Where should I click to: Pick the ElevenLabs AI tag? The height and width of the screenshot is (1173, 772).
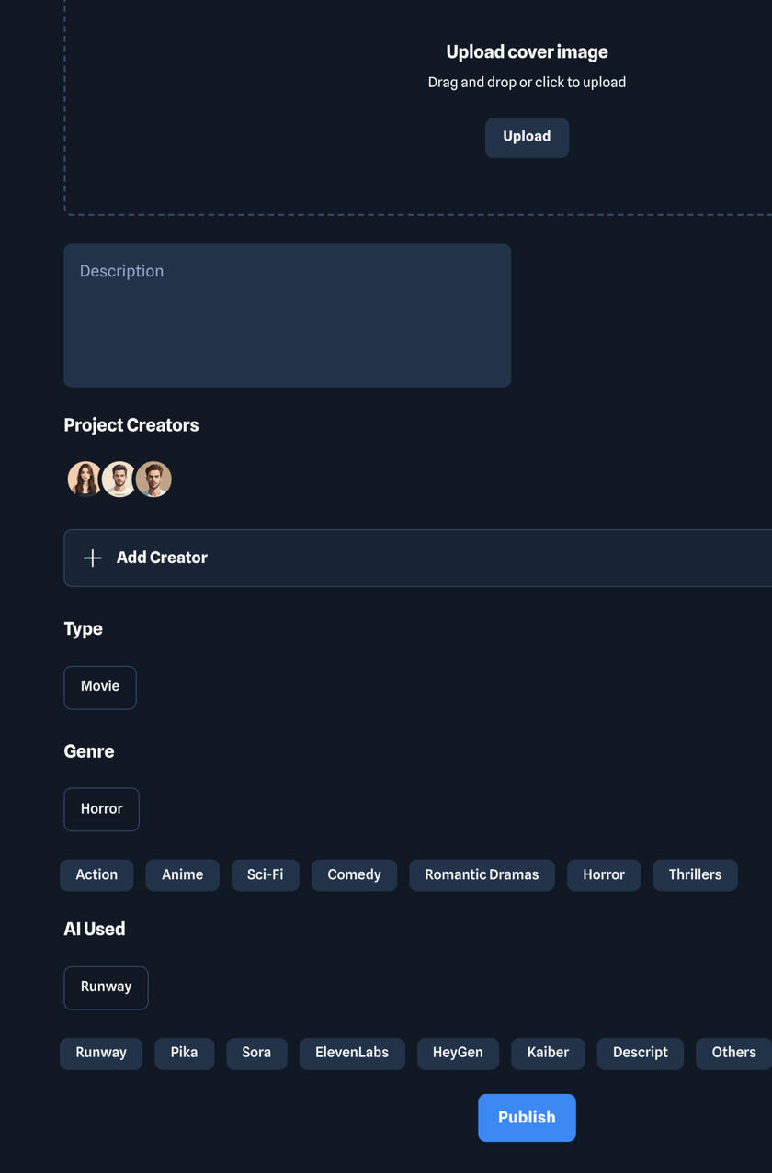[352, 1053]
